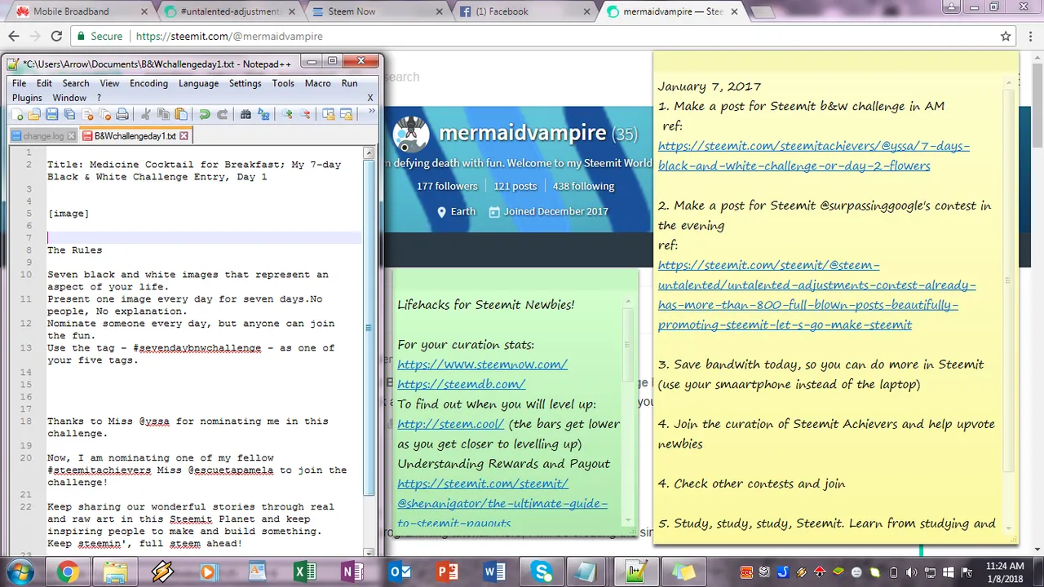Open the black-and-white-challenge link in yellow note
1044x587 pixels.
click(x=813, y=156)
